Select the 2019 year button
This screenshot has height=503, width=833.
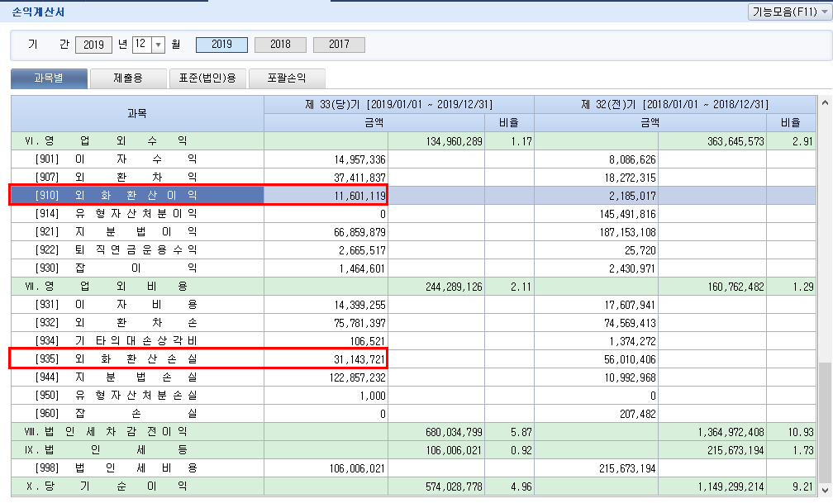[221, 45]
